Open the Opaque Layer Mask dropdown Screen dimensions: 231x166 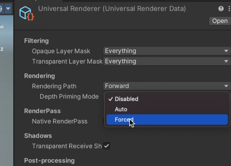tap(167, 51)
